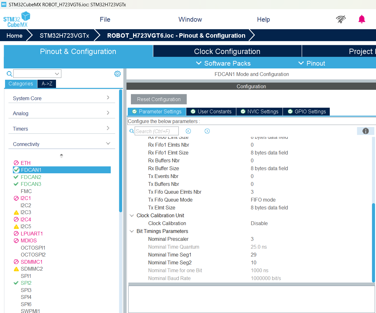Click the Tx Fifo Queue Mode value
The width and height of the screenshot is (376, 313).
pyautogui.click(x=263, y=200)
